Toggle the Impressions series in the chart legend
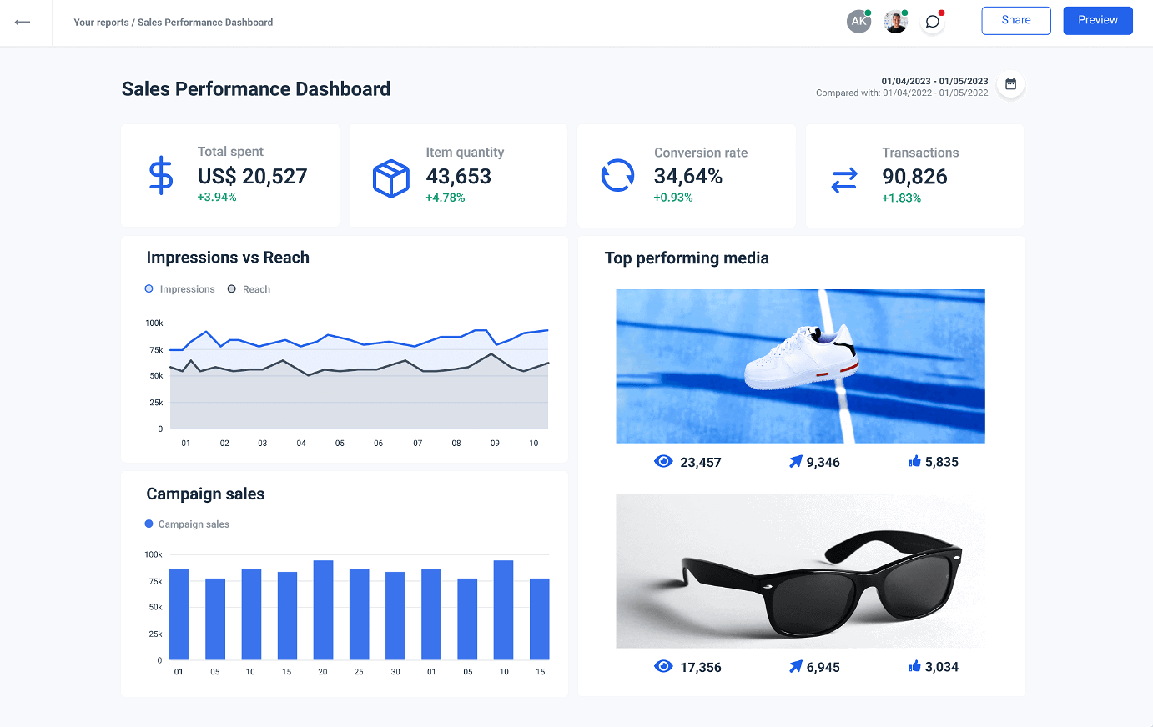This screenshot has width=1153, height=727. point(179,288)
